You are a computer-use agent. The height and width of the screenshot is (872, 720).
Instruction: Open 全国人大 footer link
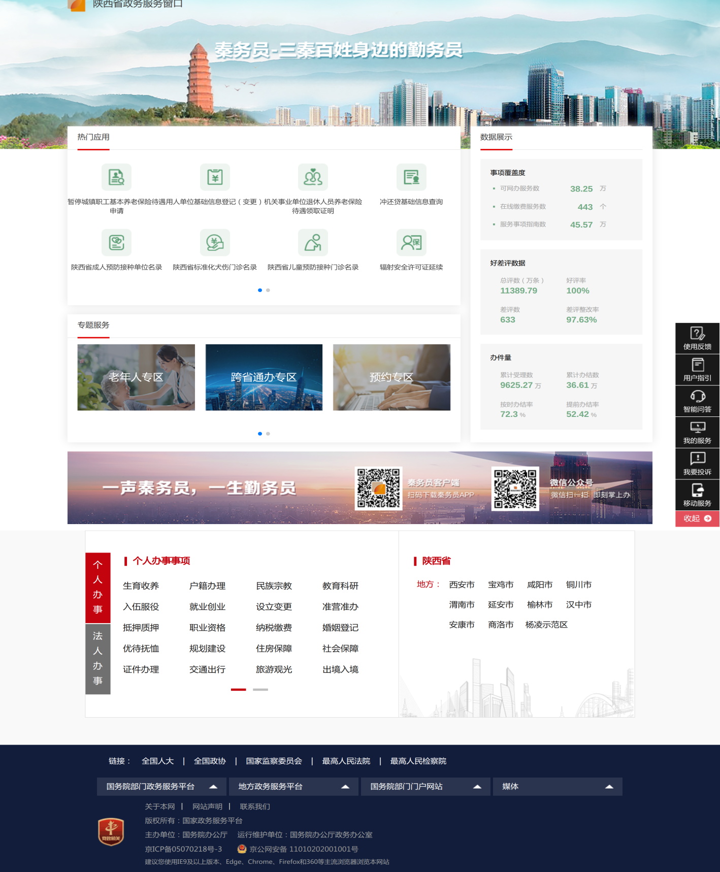pyautogui.click(x=158, y=761)
